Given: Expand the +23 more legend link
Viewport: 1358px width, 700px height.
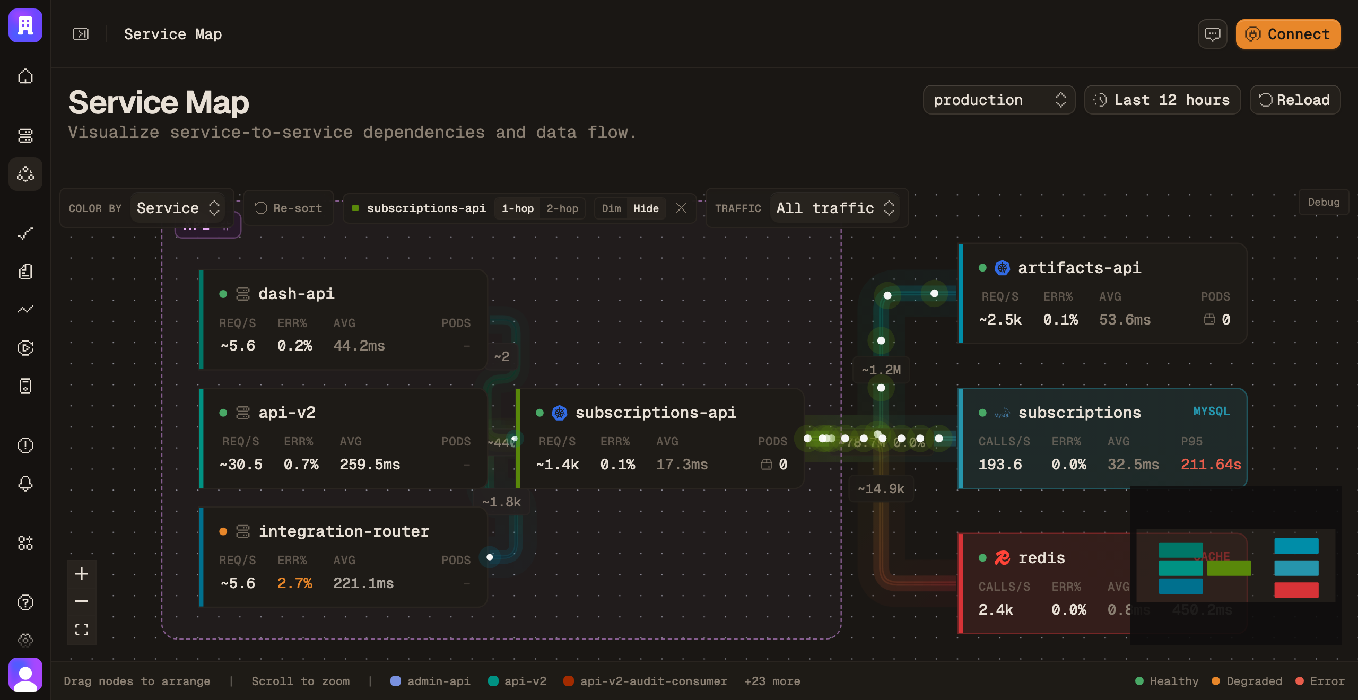Looking at the screenshot, I should pyautogui.click(x=772, y=681).
